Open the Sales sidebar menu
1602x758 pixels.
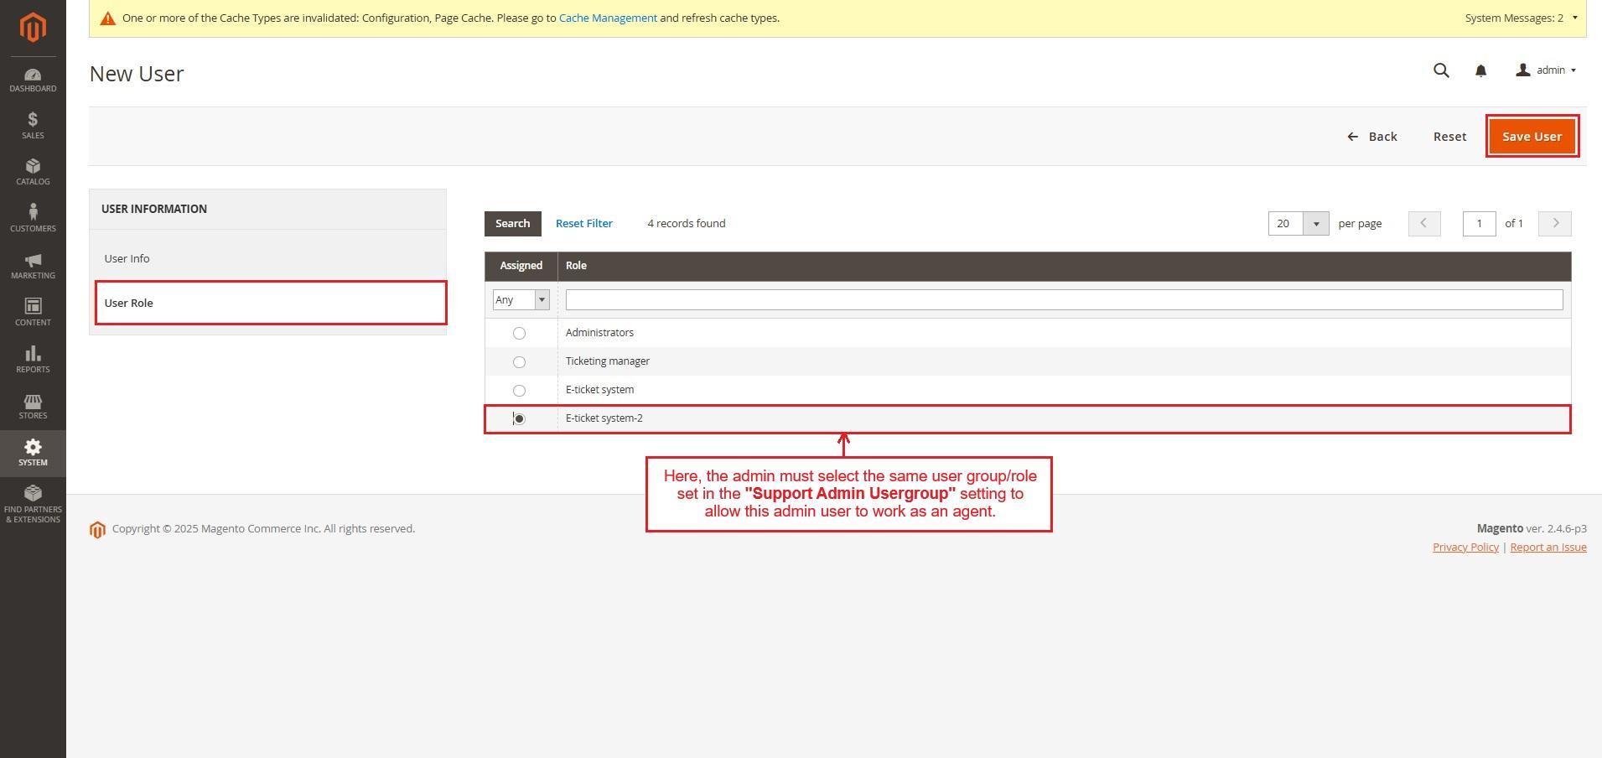point(33,126)
